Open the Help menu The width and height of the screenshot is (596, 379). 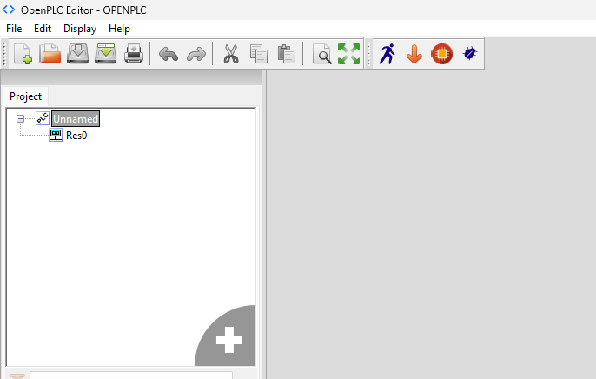(x=119, y=29)
